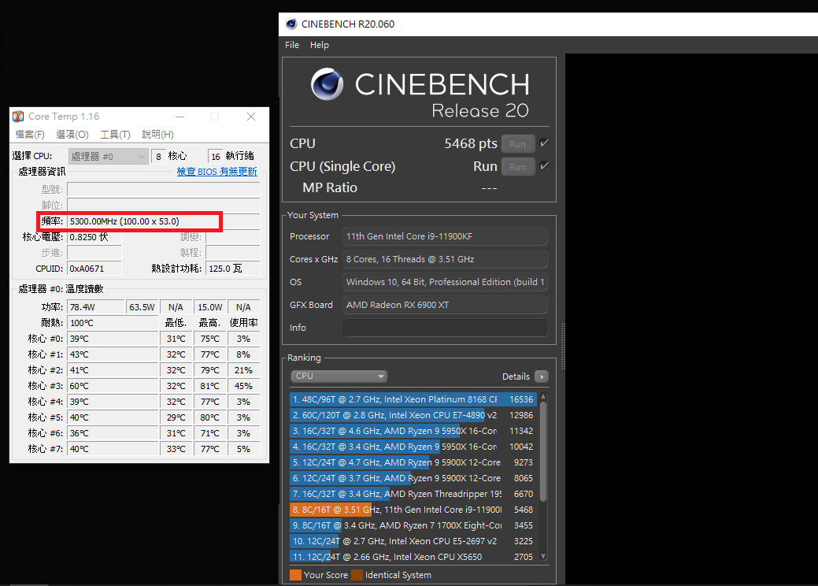Click the power reading 78.4W
This screenshot has width=818, height=586.
pos(83,307)
